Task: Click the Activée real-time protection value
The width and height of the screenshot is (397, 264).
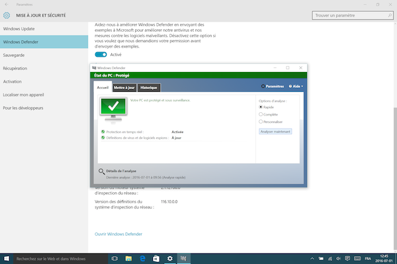Action: point(177,132)
